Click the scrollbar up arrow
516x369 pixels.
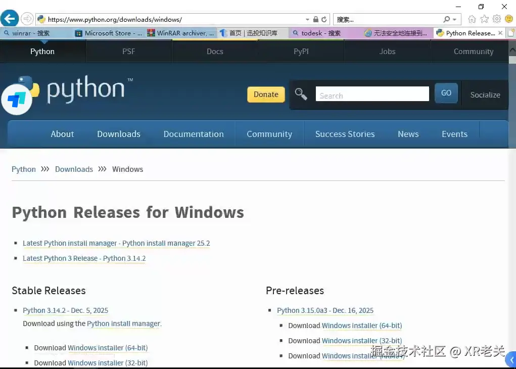pos(512,51)
